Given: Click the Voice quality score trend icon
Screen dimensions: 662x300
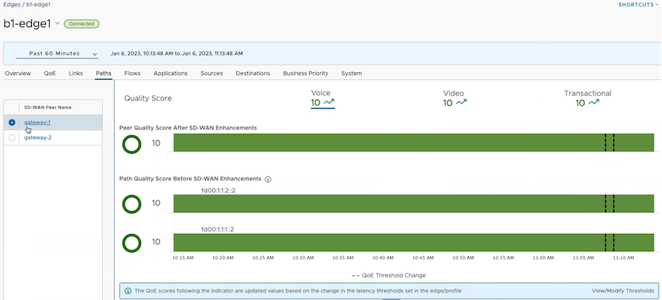Looking at the screenshot, I should (x=329, y=103).
